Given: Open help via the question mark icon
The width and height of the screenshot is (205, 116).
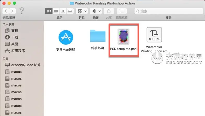Looking at the screenshot, I should click(22, 11).
